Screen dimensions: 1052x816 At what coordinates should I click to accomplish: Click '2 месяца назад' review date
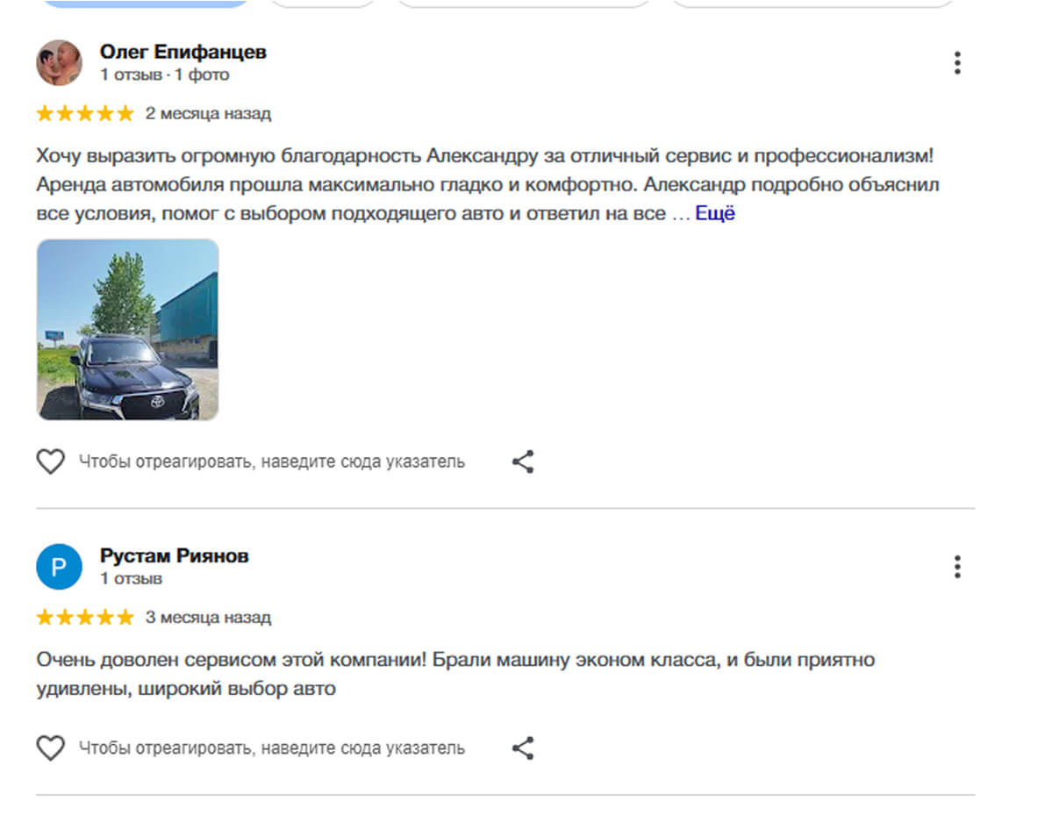[x=208, y=113]
